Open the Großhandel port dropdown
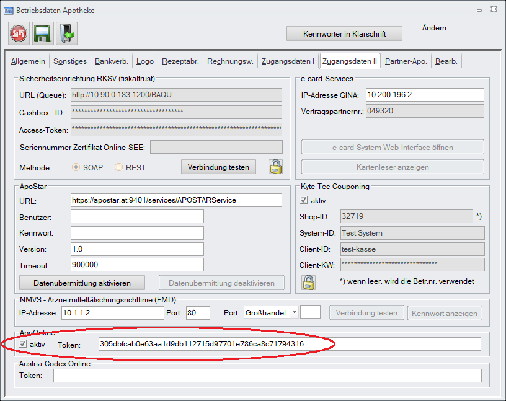 click(294, 313)
